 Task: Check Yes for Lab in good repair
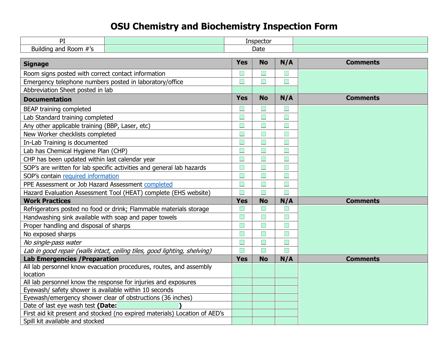[242, 251]
